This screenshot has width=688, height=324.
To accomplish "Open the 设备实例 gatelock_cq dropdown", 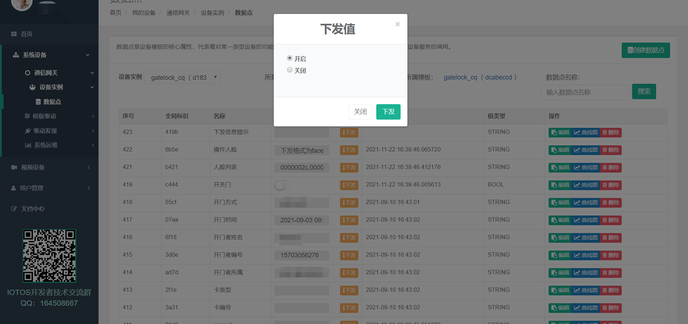I will tap(182, 77).
